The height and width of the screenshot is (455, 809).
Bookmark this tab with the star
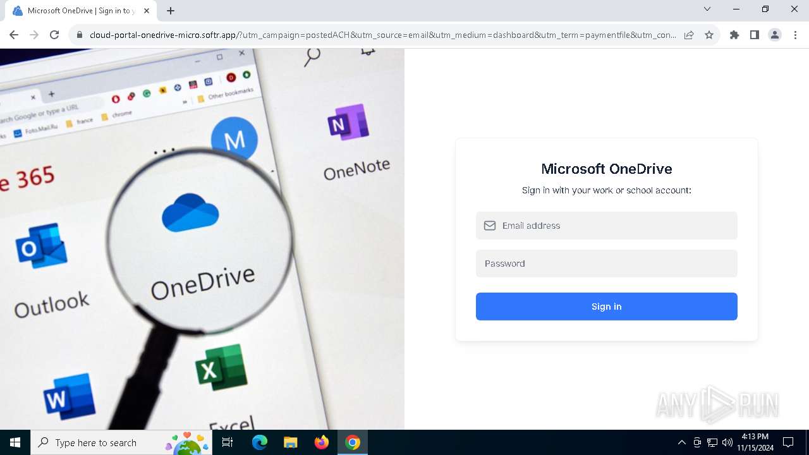point(709,35)
